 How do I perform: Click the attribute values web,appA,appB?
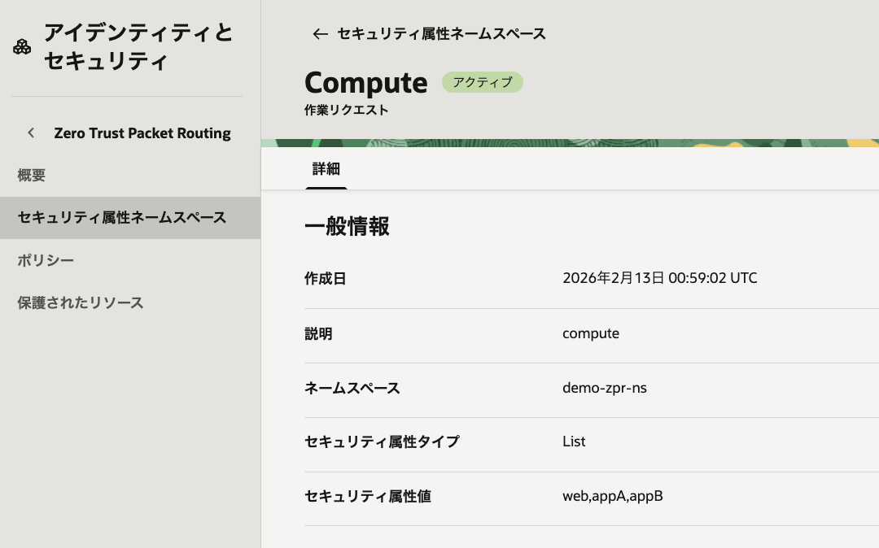click(x=612, y=496)
